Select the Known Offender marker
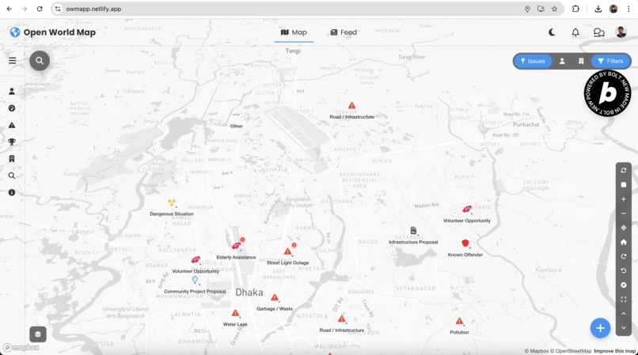Screen dimensions: 638x355 click(465, 244)
